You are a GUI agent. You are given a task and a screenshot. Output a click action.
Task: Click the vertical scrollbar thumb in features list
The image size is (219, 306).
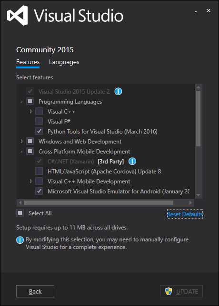pyautogui.click(x=198, y=118)
